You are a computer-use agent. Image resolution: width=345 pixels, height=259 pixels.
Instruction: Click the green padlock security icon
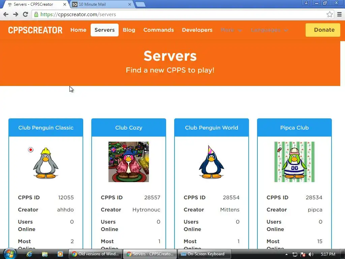(36, 15)
